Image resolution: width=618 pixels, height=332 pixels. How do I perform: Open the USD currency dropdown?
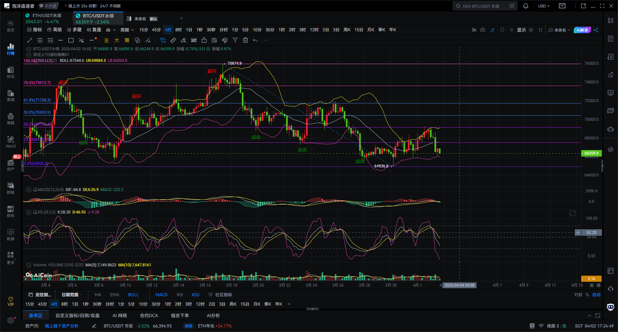point(543,6)
